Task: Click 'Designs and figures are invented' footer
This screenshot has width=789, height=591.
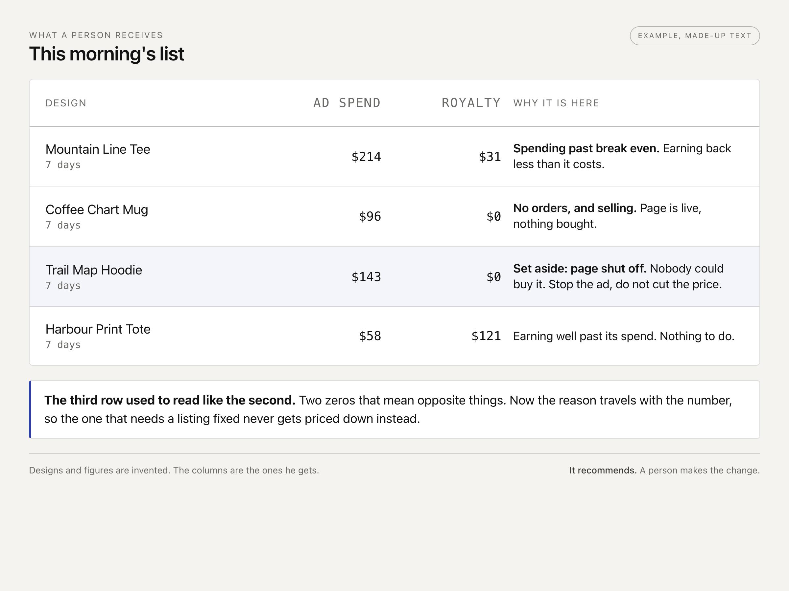Action: click(x=174, y=470)
